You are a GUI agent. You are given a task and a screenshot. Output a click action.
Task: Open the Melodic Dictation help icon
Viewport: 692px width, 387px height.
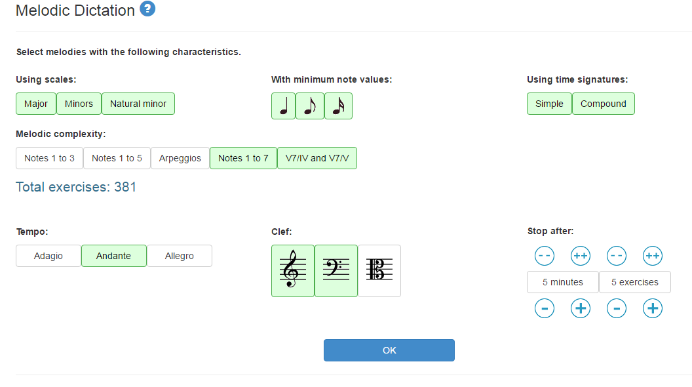[148, 10]
